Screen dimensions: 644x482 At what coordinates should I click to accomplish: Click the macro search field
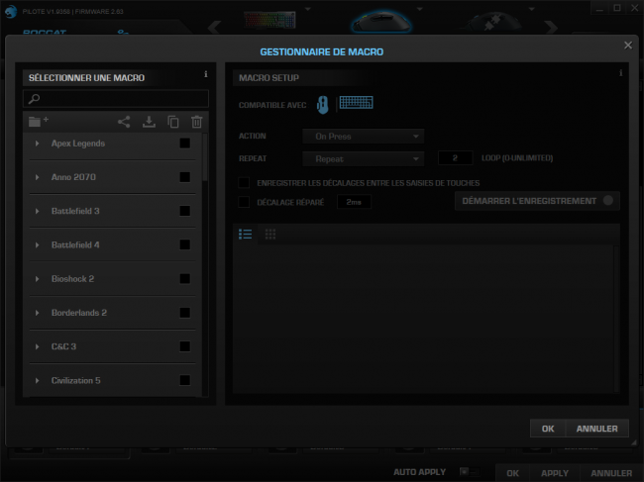116,98
